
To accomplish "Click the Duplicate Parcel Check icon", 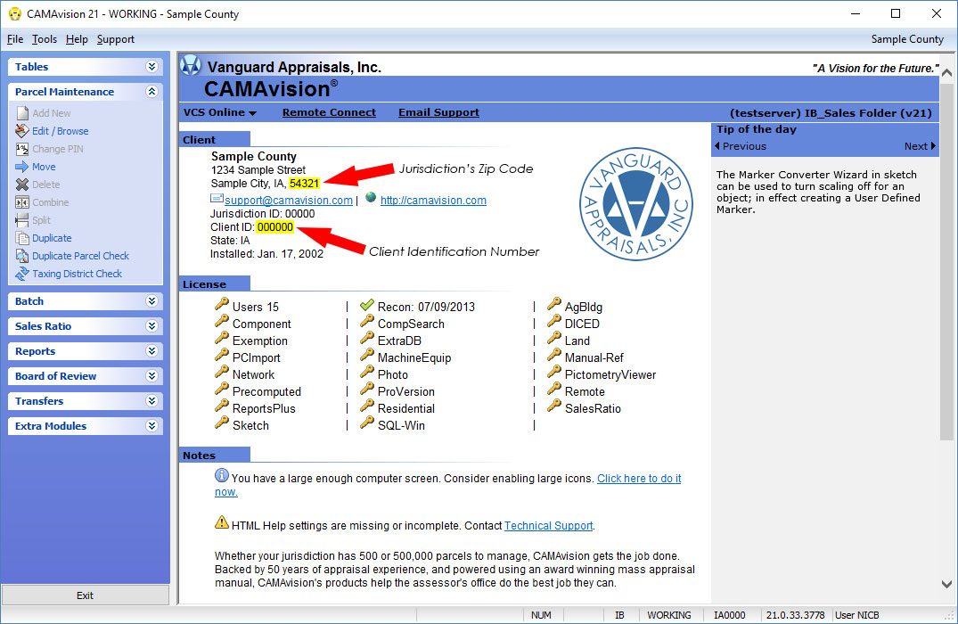I will tap(23, 256).
